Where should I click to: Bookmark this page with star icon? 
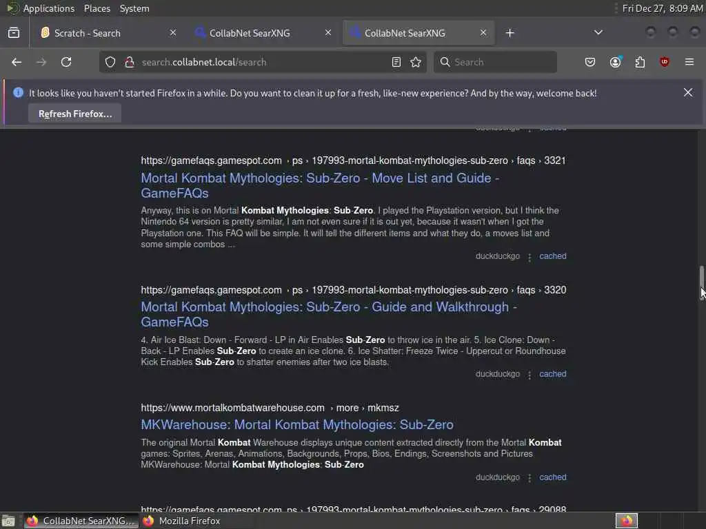point(416,62)
